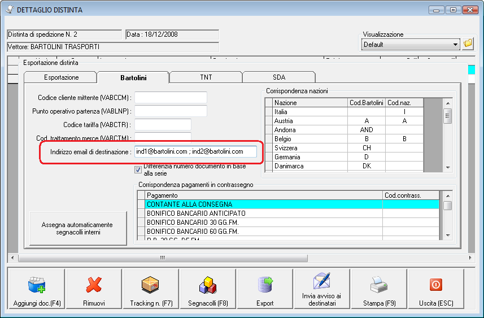Click the Export database icon button
This screenshot has height=318, width=484.
(265, 289)
